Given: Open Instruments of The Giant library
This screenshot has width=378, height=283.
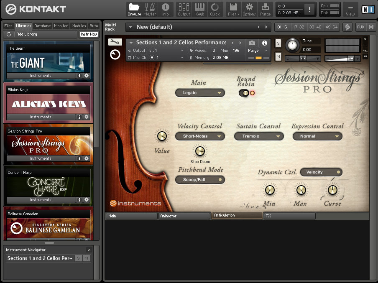Looking at the screenshot, I should click(41, 76).
